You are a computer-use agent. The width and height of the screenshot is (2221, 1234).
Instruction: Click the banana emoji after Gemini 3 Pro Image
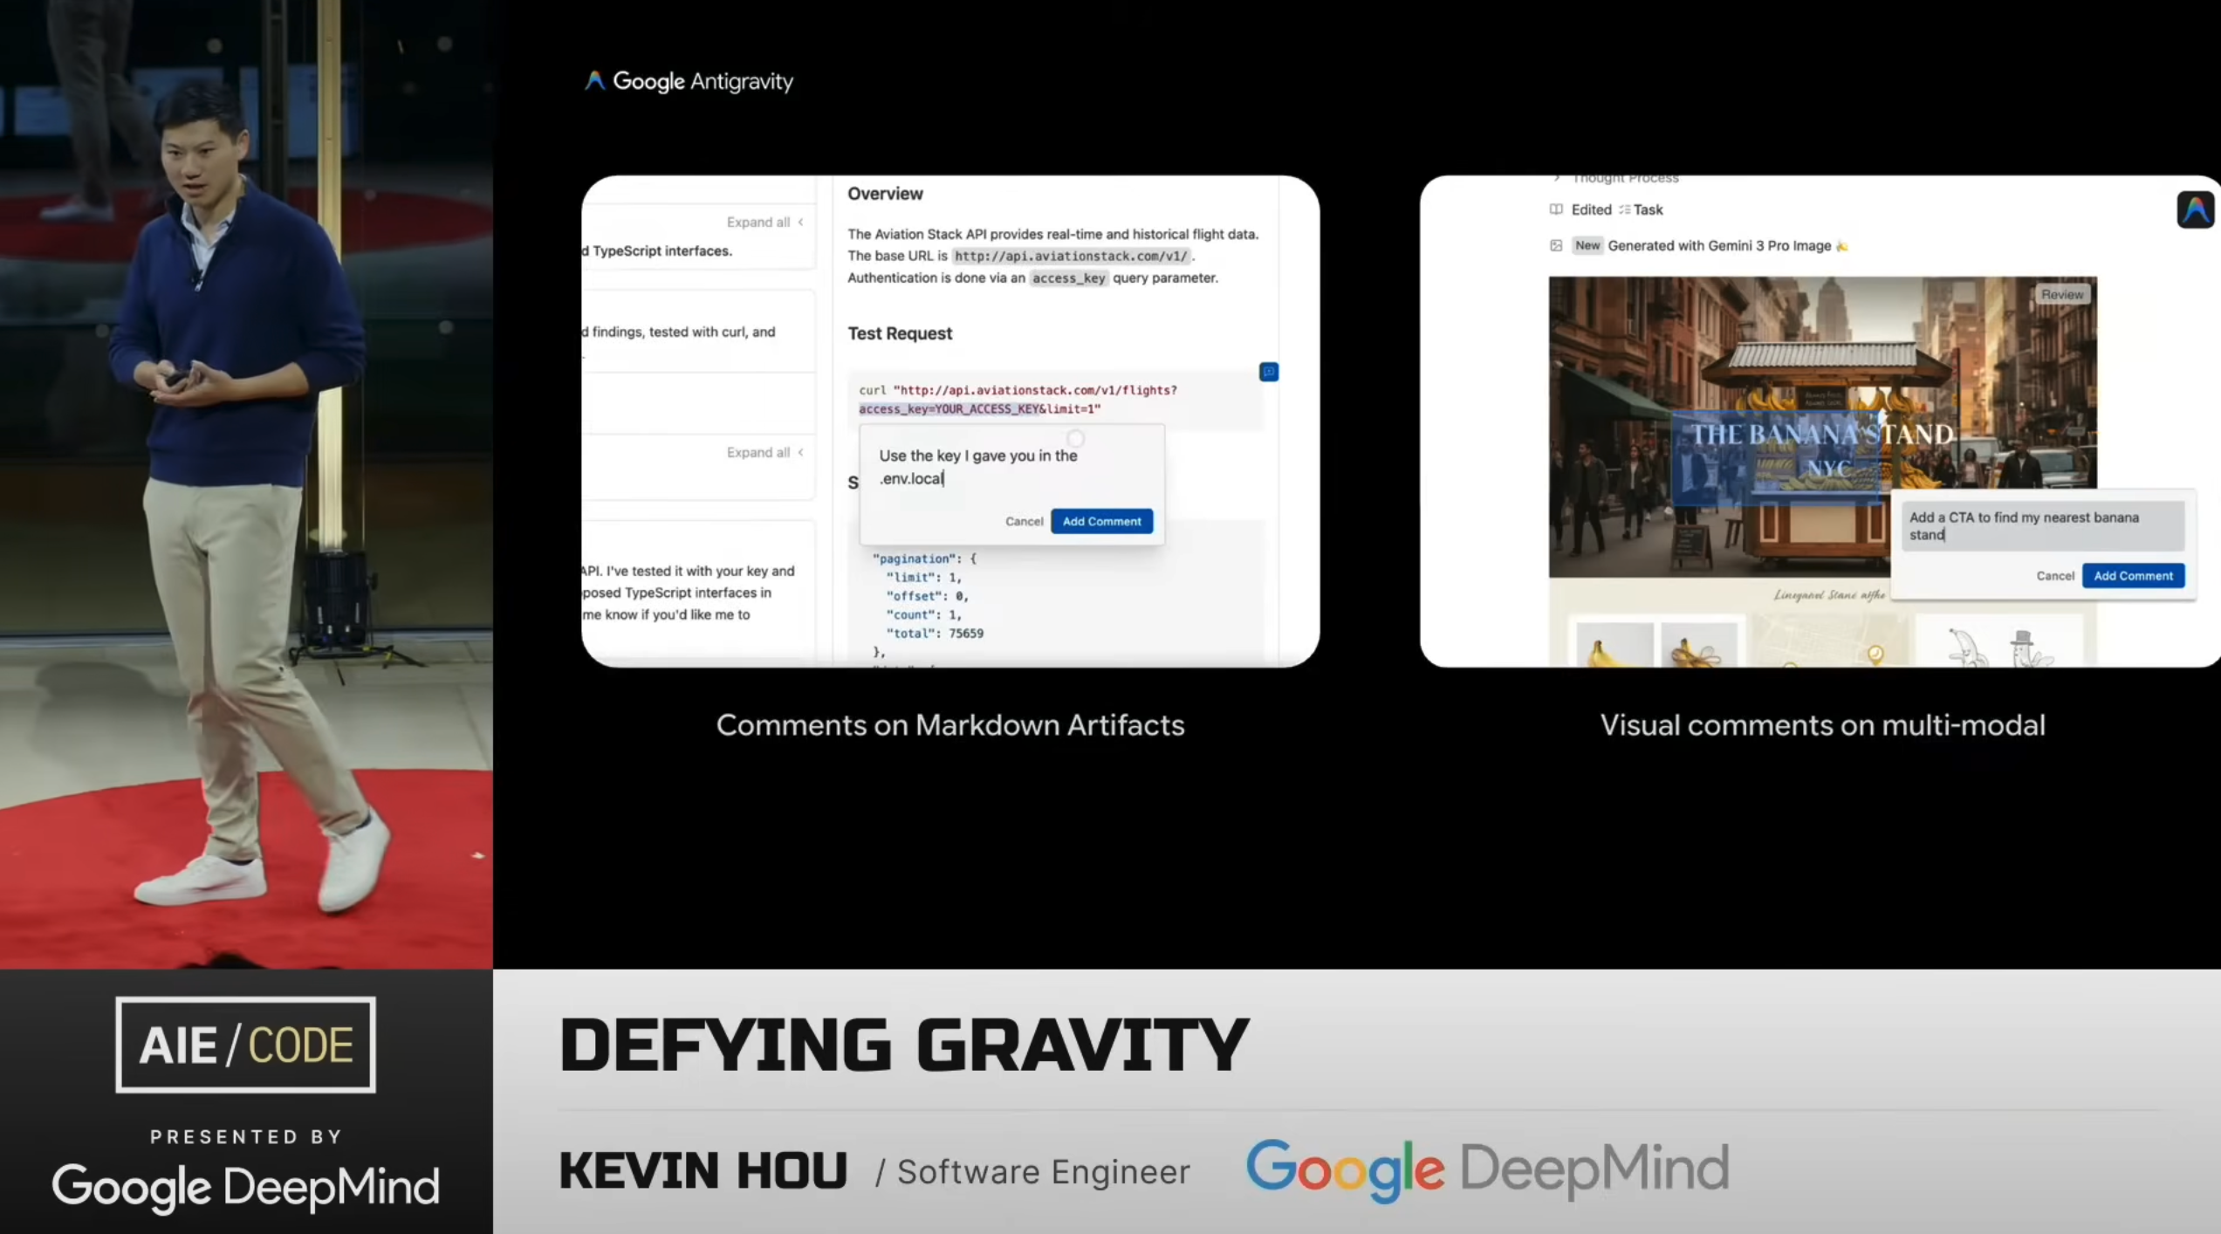click(x=1842, y=246)
